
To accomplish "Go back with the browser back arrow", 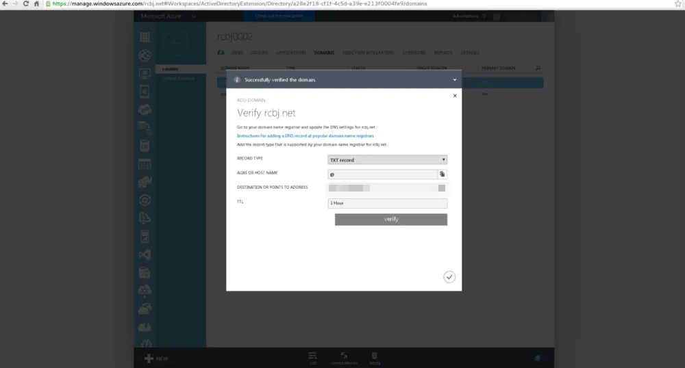I will coord(5,4).
